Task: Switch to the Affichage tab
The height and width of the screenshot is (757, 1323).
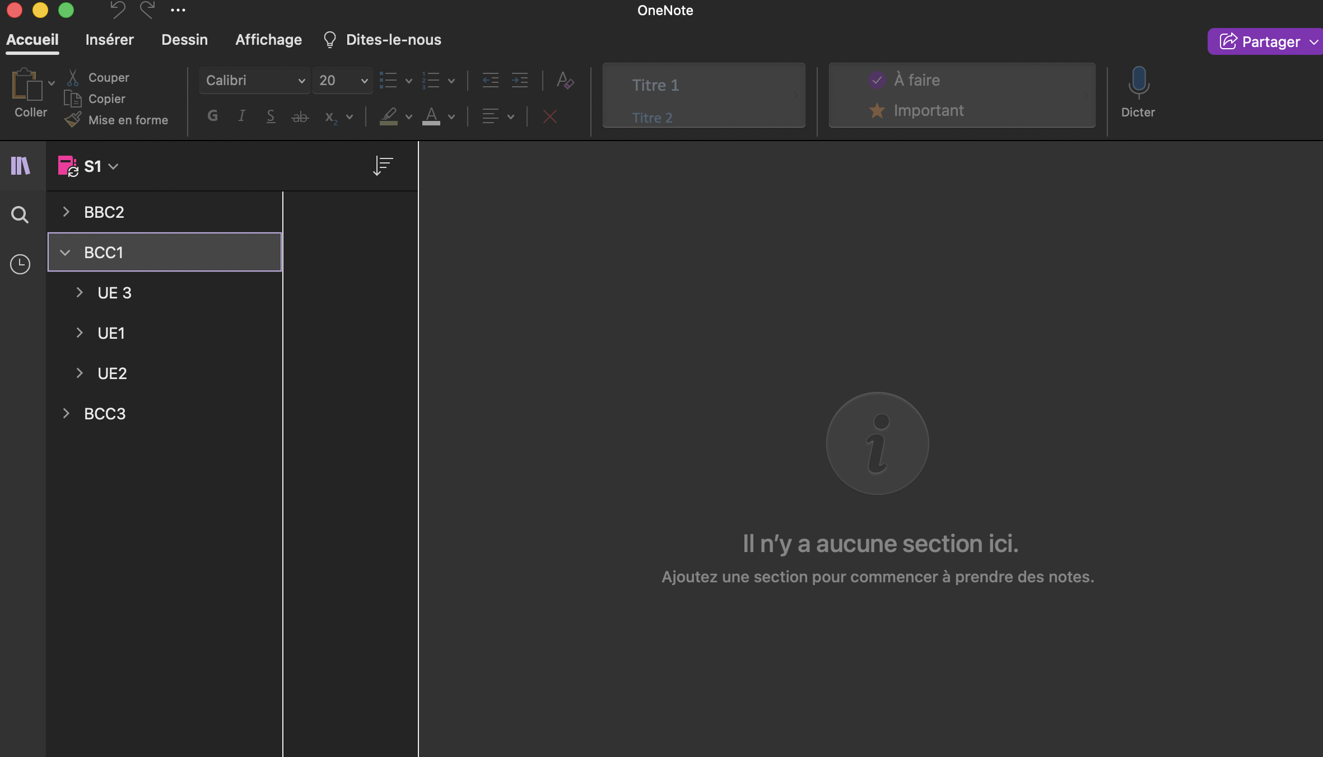Action: [x=268, y=40]
